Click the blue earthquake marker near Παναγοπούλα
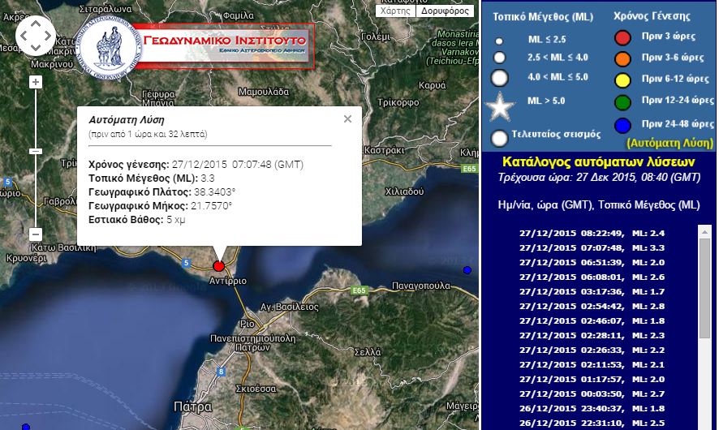 (x=467, y=269)
